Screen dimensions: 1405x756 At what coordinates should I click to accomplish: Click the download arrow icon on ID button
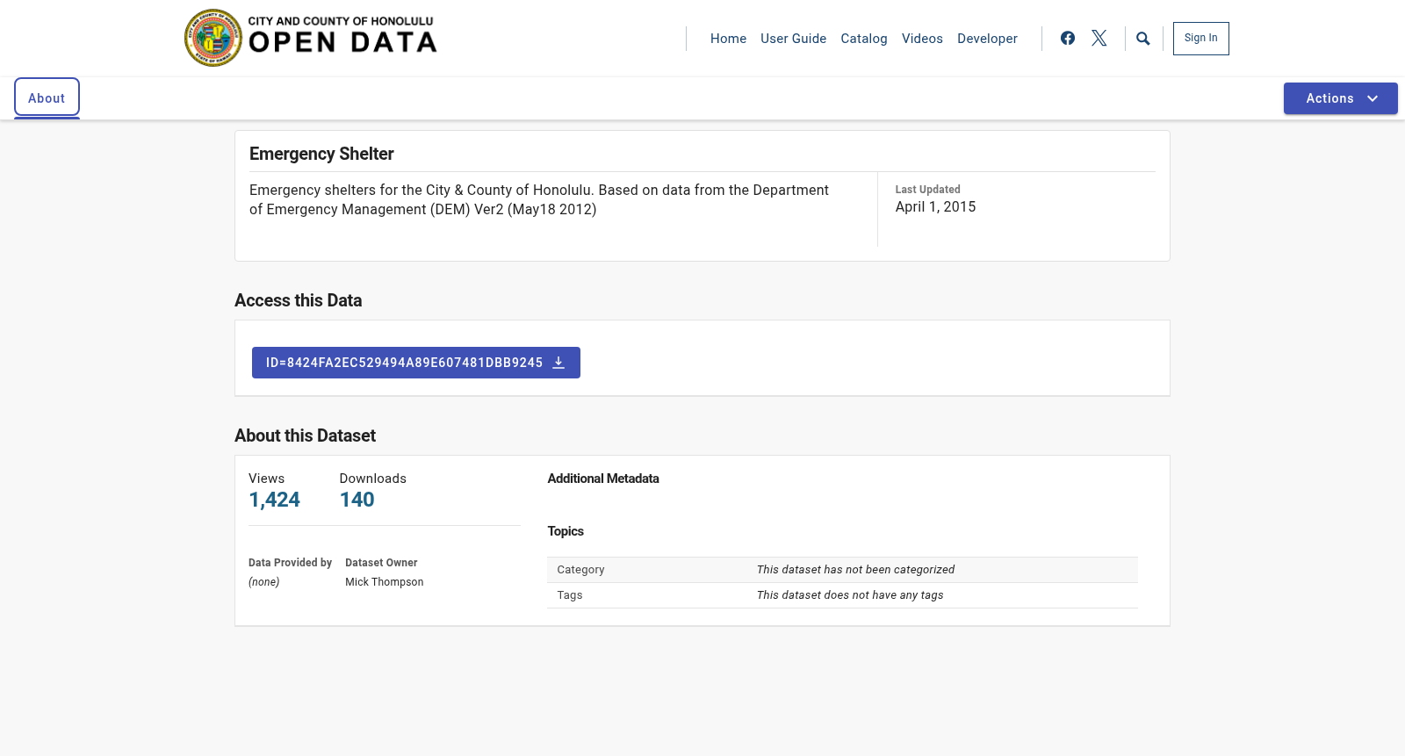(558, 363)
